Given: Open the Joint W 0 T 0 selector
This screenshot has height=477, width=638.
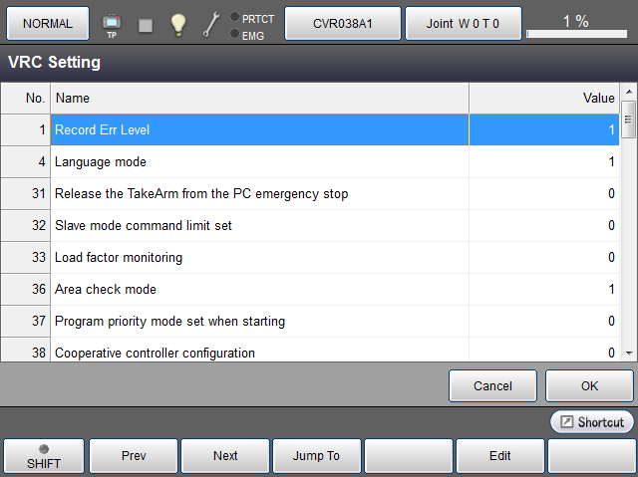Looking at the screenshot, I should tap(464, 23).
